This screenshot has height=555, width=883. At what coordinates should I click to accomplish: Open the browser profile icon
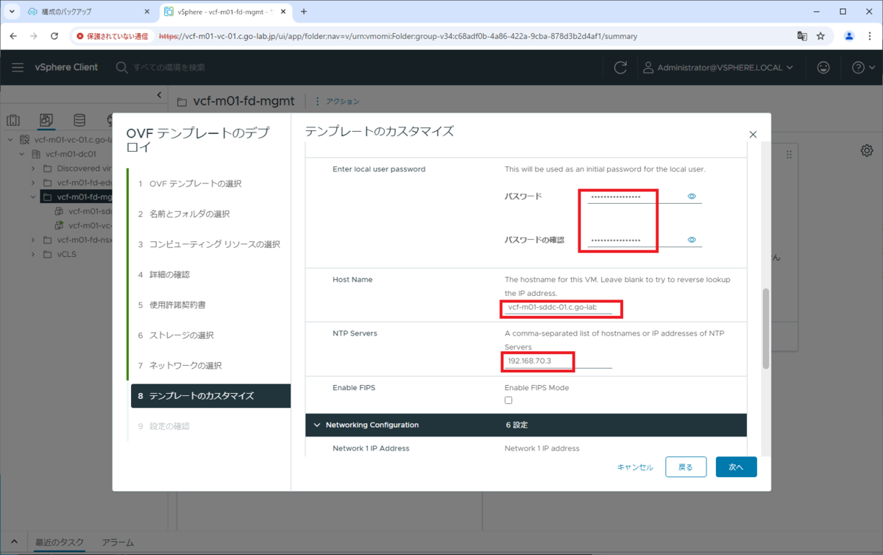click(849, 36)
